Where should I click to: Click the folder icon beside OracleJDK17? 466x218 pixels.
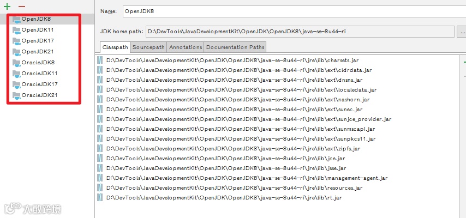(16, 84)
